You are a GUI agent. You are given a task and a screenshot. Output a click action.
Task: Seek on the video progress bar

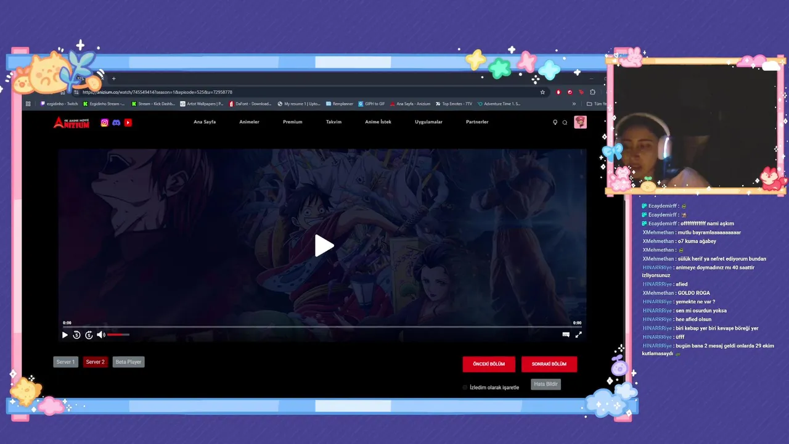(x=322, y=327)
